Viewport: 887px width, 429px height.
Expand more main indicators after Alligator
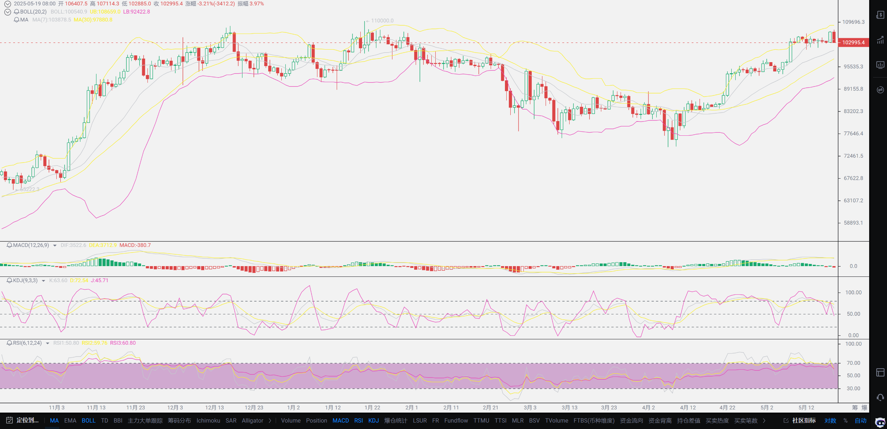(270, 420)
